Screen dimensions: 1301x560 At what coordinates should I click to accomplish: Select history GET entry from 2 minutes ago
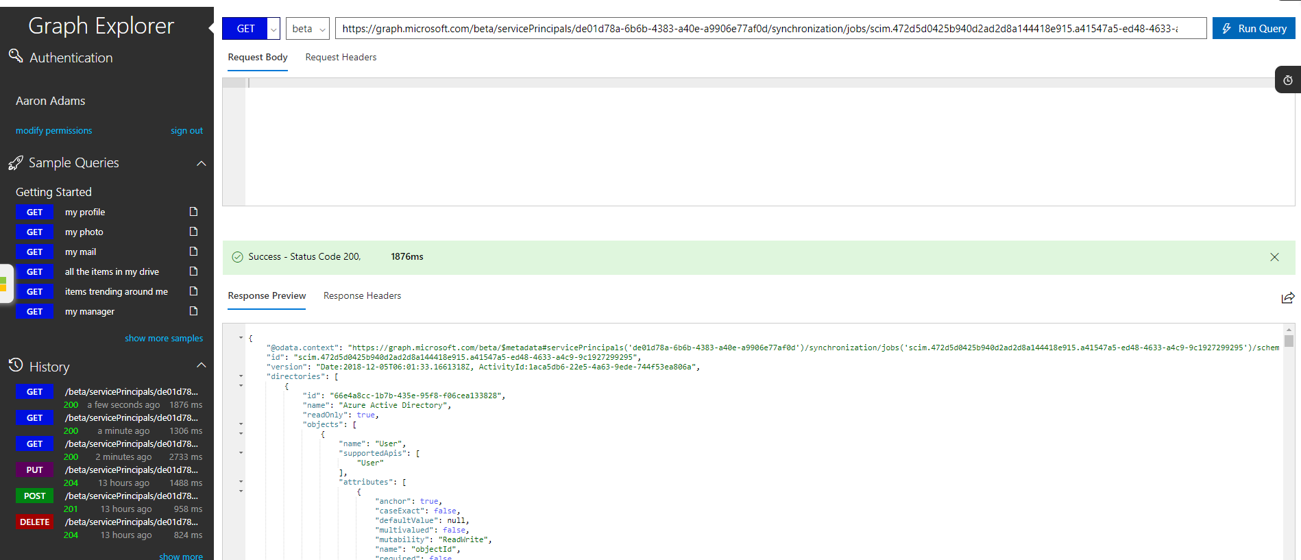pos(109,450)
